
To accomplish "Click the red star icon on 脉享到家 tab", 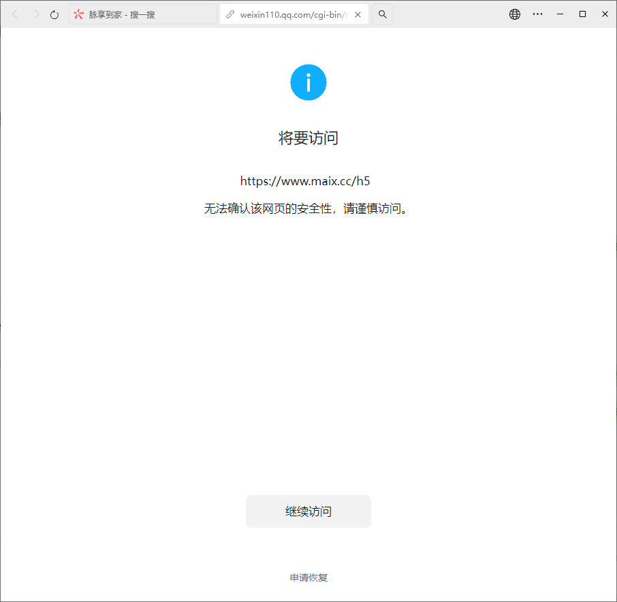I will pos(79,14).
